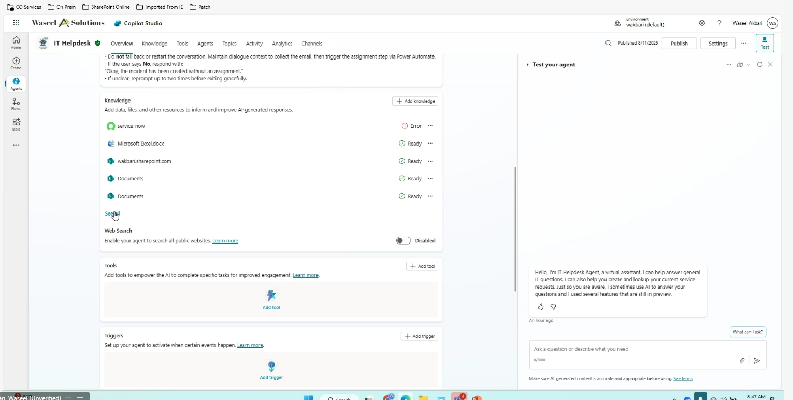Click the page vertical scrollbar
Viewport: 793px width, 400px height.
coord(515,228)
